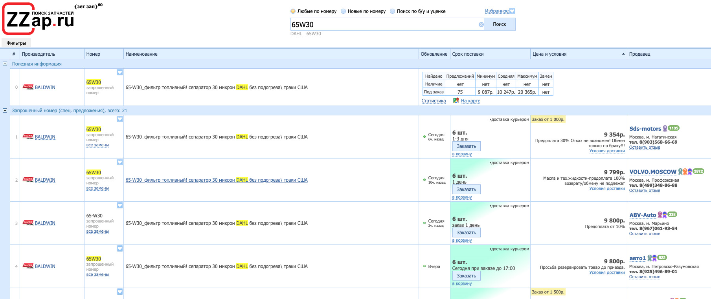Click the ABV-Auto rating badge 338
The width and height of the screenshot is (711, 299).
point(672,214)
